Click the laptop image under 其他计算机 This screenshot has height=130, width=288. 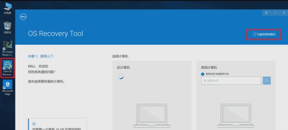pyautogui.click(x=236, y=116)
